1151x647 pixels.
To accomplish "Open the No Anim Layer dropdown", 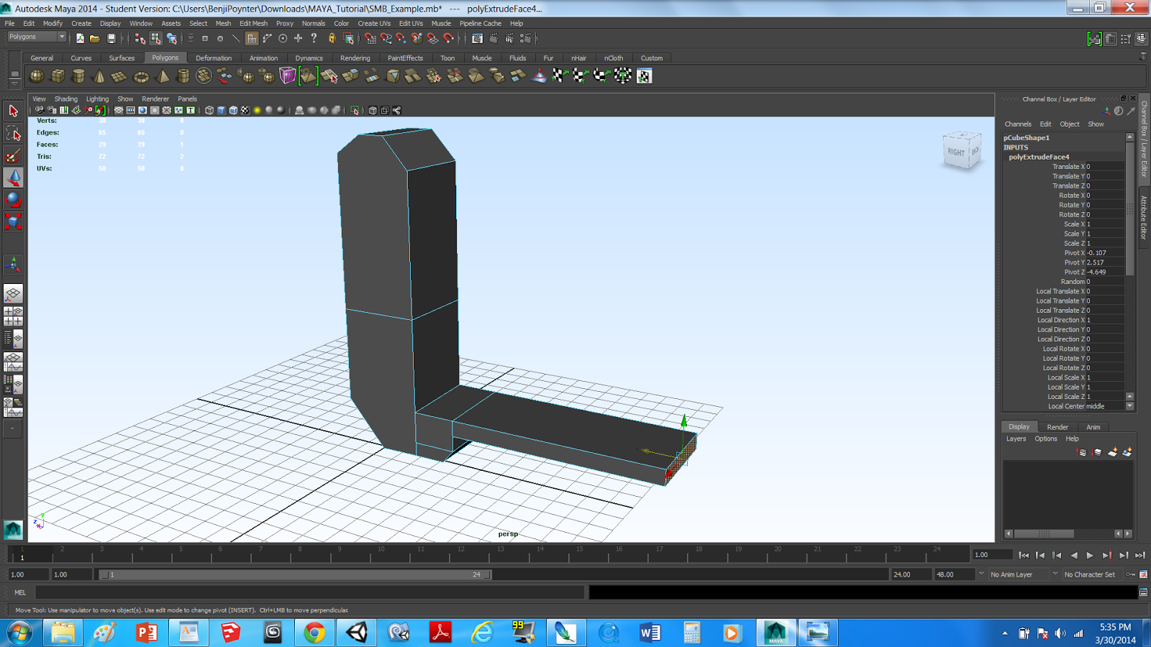I will [x=1019, y=574].
